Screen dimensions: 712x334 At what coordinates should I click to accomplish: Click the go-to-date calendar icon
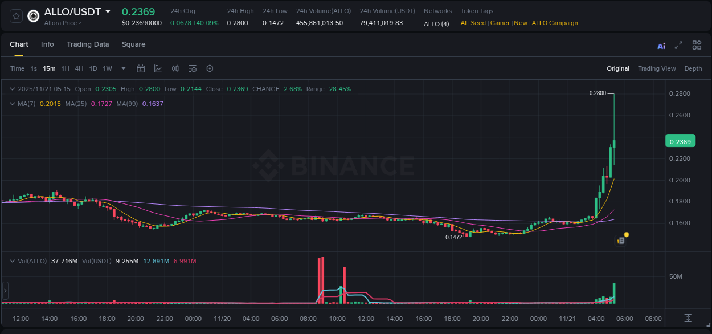[x=141, y=68]
